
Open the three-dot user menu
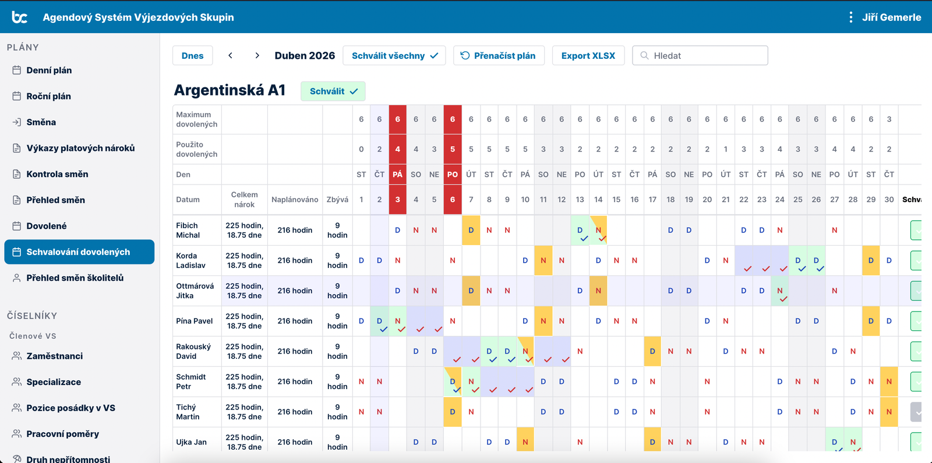click(851, 17)
